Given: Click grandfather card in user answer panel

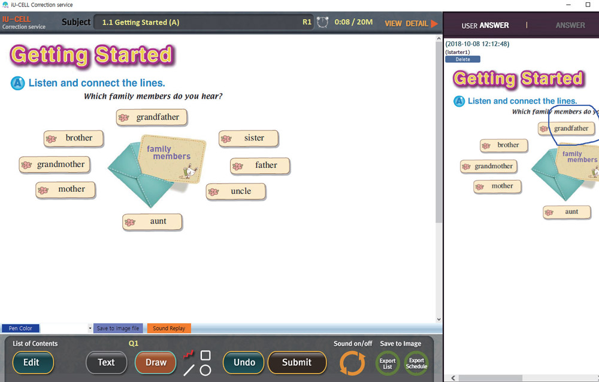Looking at the screenshot, I should pos(567,129).
